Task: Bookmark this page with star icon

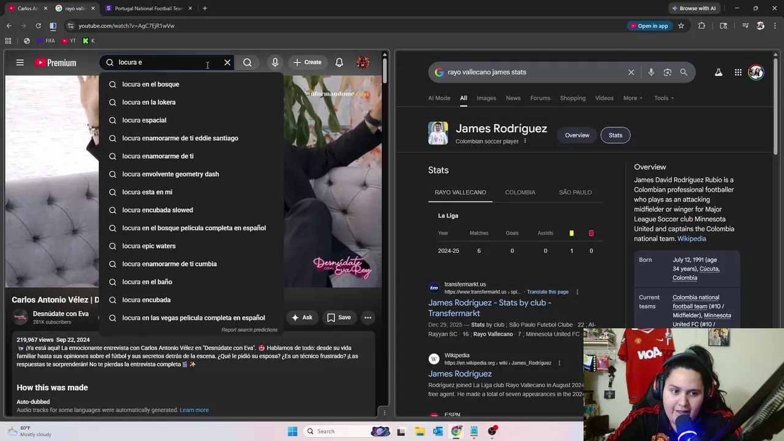Action: [681, 26]
